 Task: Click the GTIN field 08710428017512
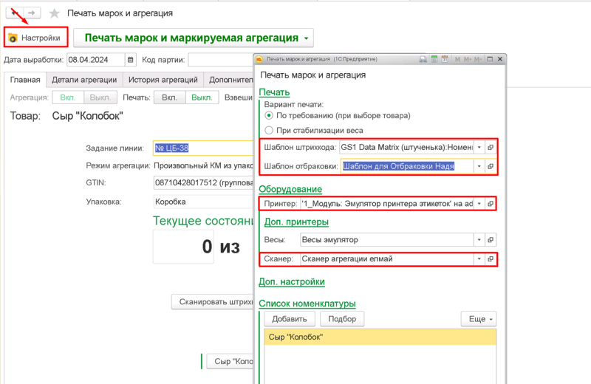(x=203, y=182)
